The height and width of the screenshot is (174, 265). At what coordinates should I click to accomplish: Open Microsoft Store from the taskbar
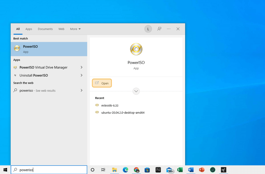pyautogui.click(x=147, y=170)
